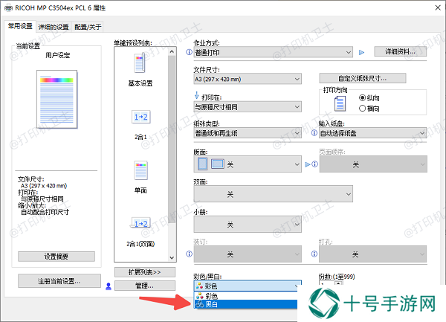Select 横向 orientation radio button

click(362, 109)
